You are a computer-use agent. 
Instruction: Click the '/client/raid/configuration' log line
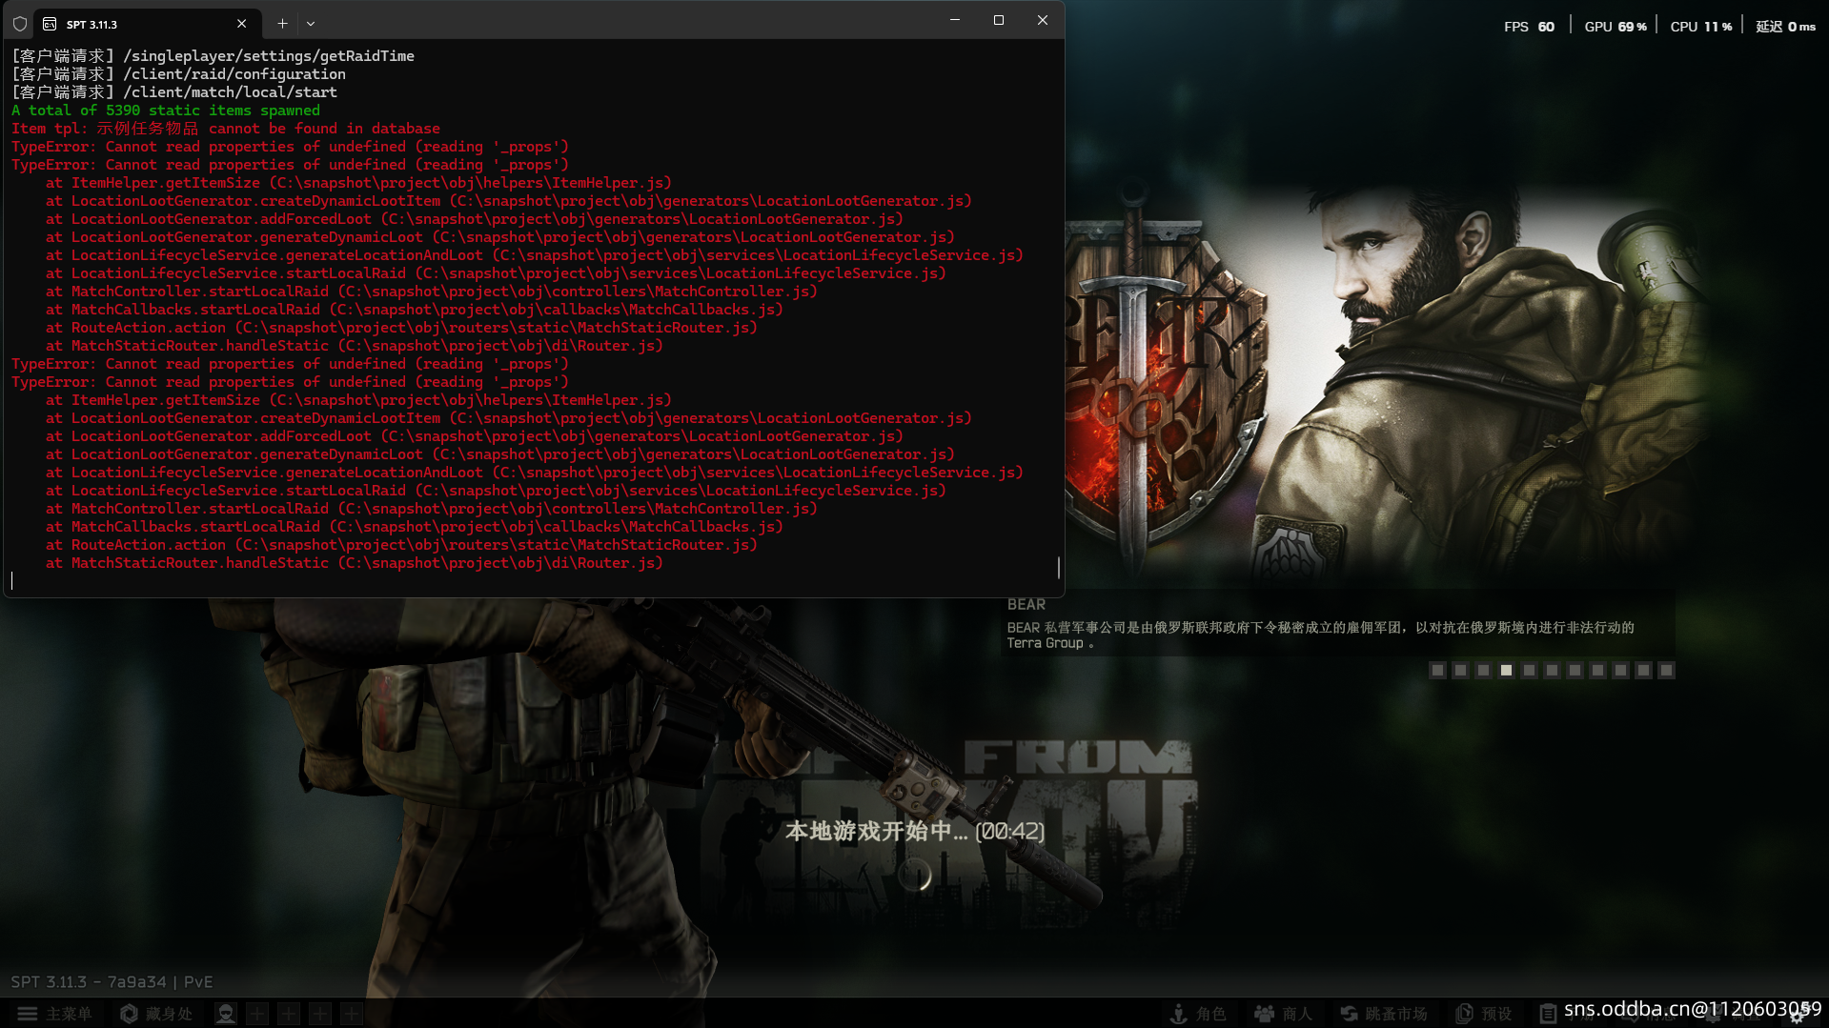point(179,74)
